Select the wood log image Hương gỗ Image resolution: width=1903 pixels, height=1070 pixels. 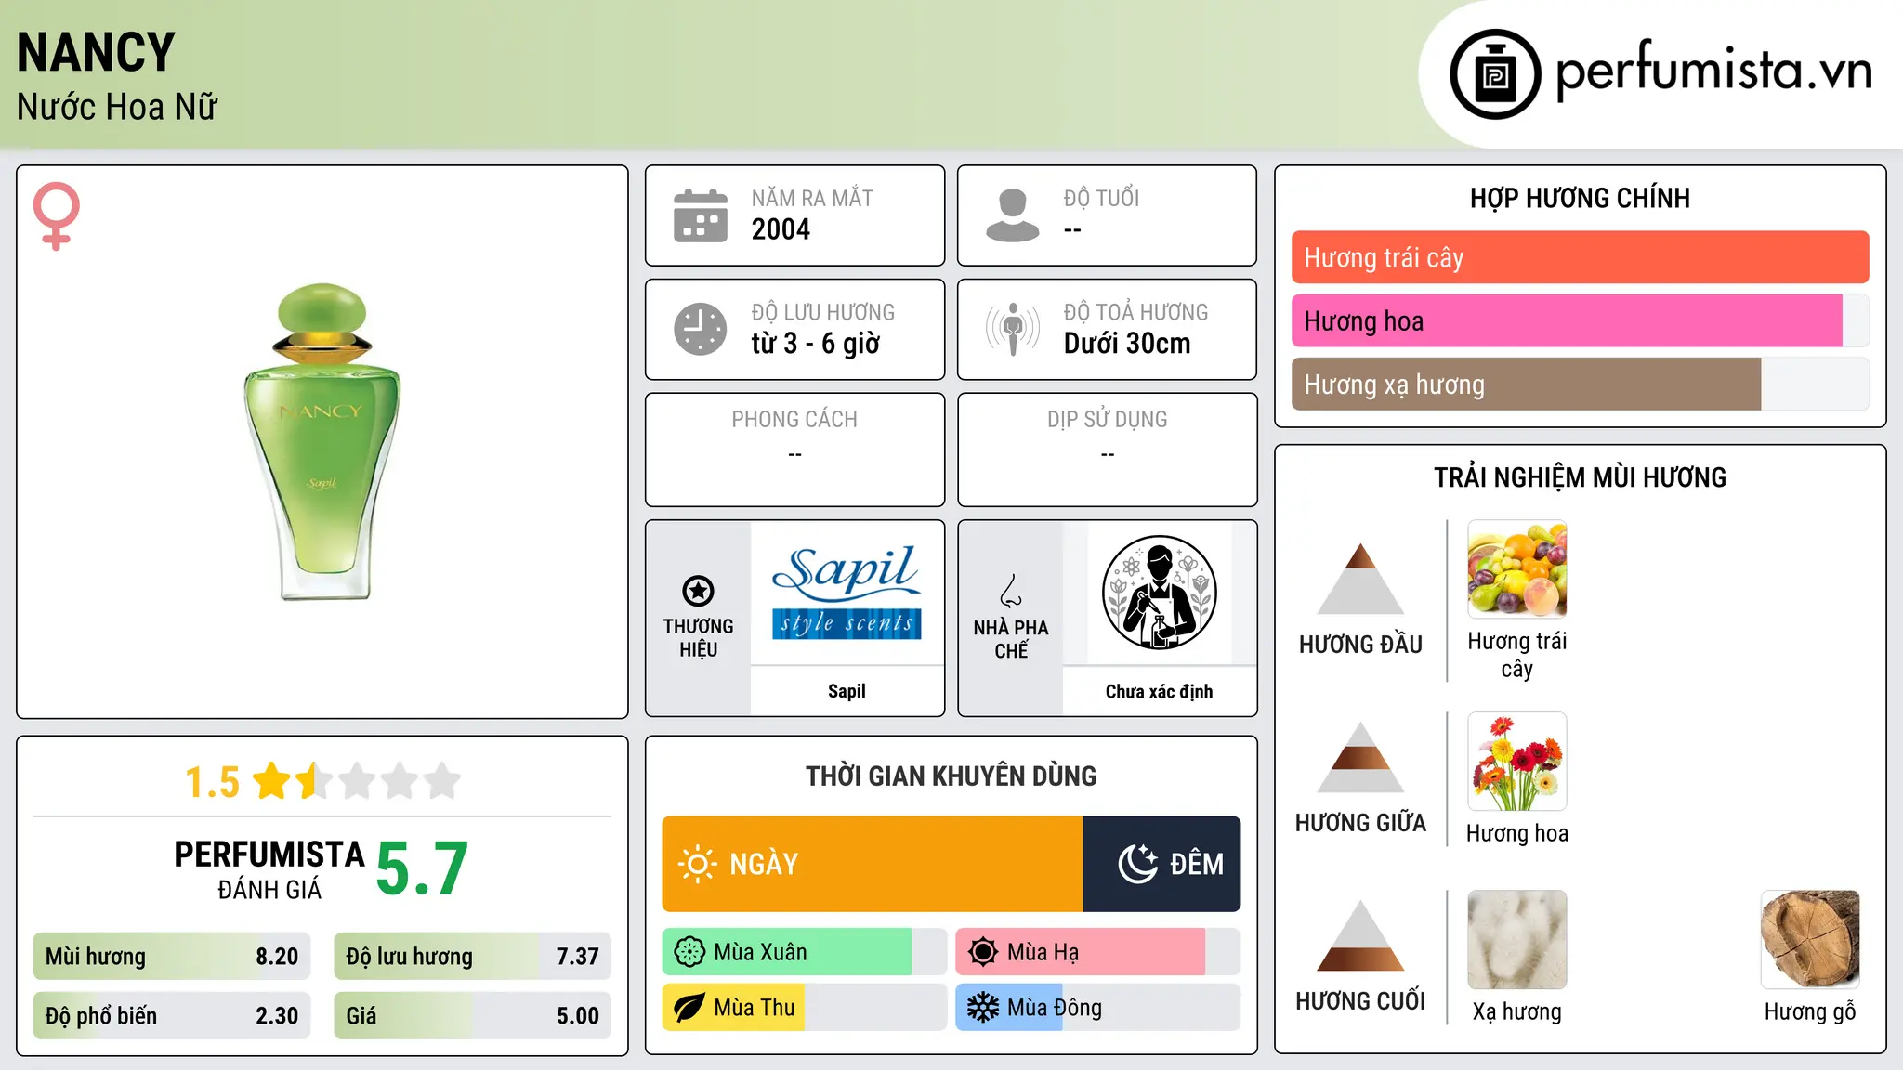[1810, 940]
